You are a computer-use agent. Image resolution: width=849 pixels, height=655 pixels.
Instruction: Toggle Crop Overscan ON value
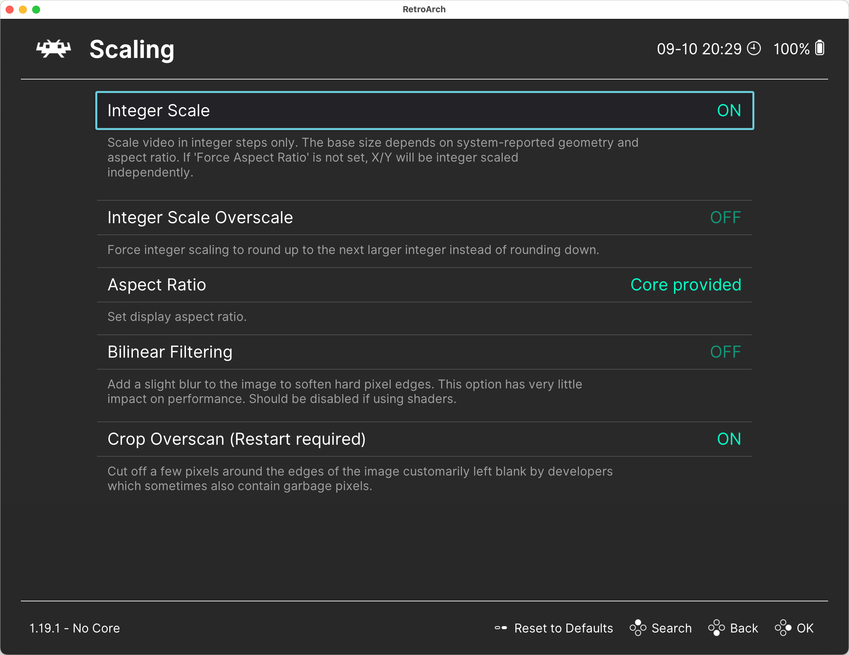(x=729, y=439)
